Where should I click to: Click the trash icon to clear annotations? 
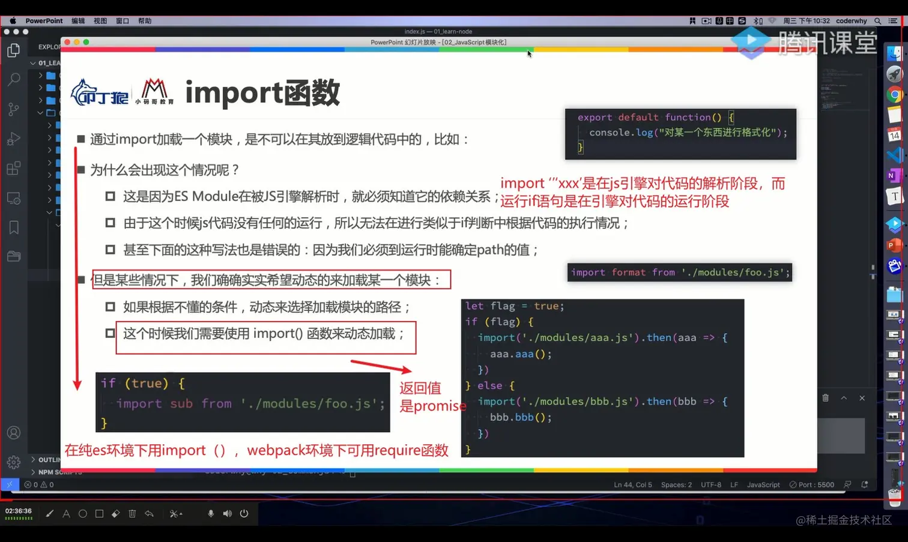[132, 514]
